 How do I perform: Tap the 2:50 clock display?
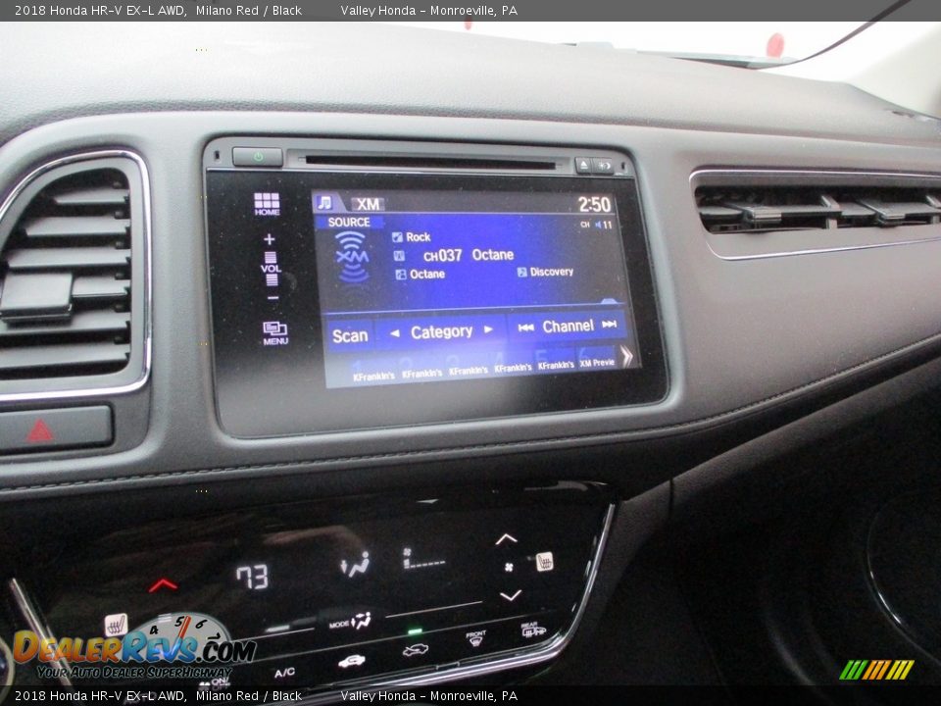pos(594,205)
